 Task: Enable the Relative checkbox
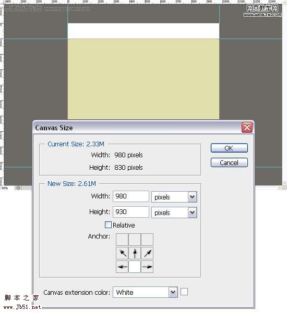point(108,225)
